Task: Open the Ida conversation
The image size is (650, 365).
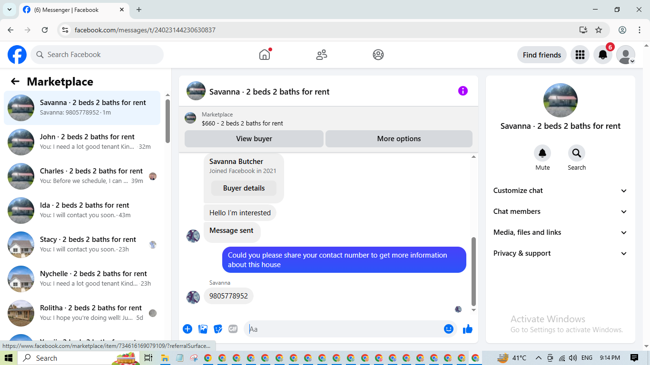Action: point(82,211)
